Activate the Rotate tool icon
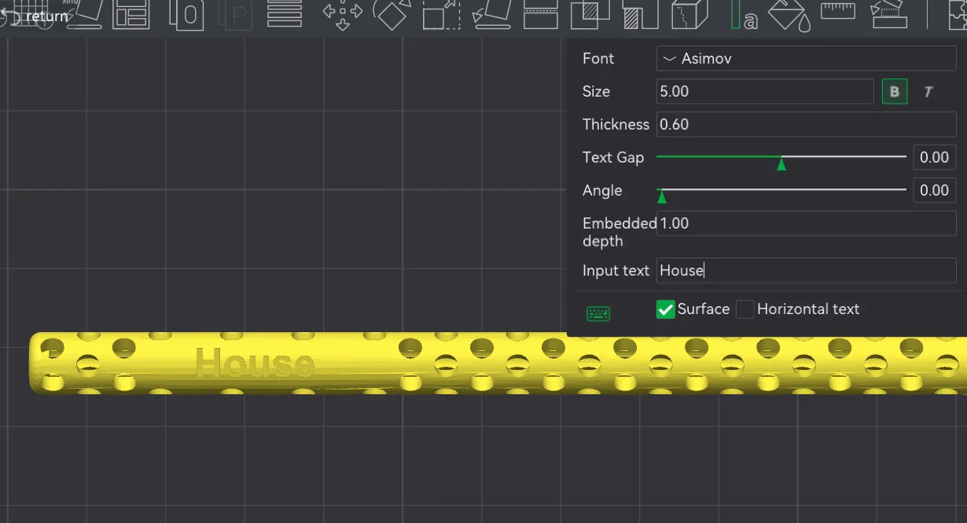This screenshot has height=523, width=967. 392,14
